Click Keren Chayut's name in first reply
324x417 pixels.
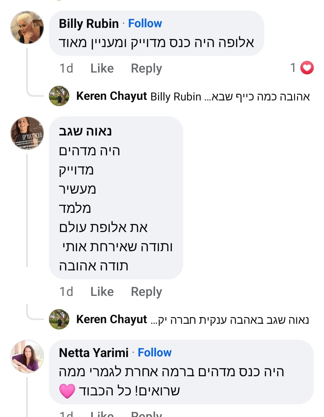click(112, 96)
